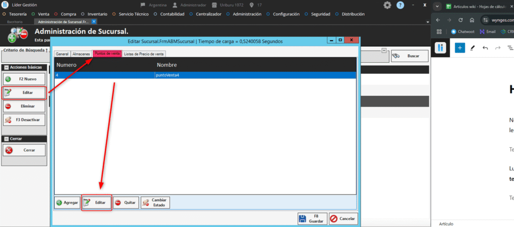
Task: Collapse the Cerrar section
Action: click(x=6, y=139)
